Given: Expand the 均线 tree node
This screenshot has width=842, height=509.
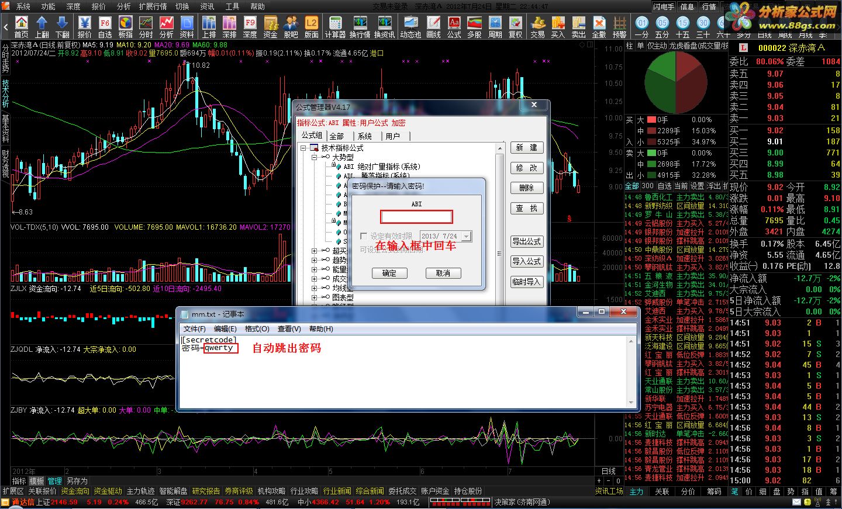Looking at the screenshot, I should [315, 288].
